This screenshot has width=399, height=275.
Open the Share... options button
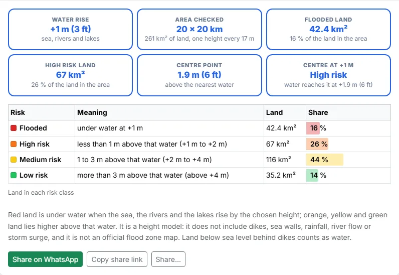point(168,259)
